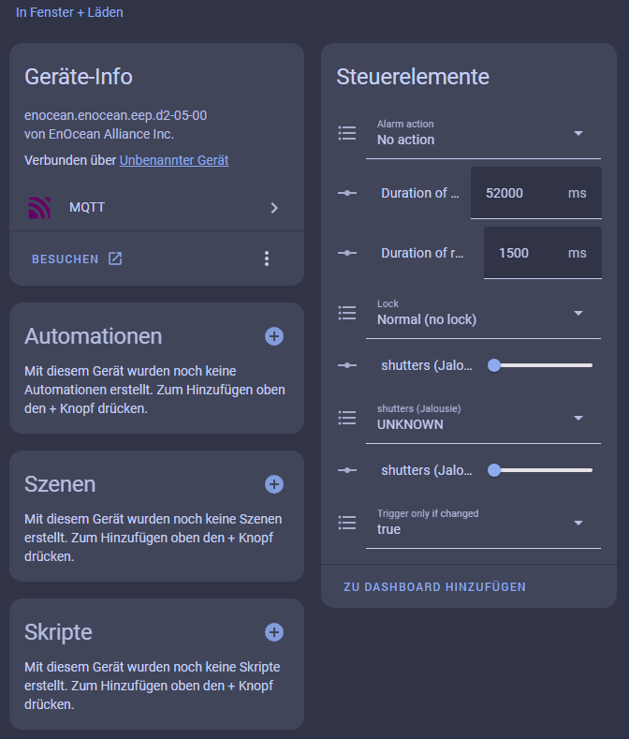Click the Unbenannter Gerät link
This screenshot has width=629, height=739.
coord(174,160)
